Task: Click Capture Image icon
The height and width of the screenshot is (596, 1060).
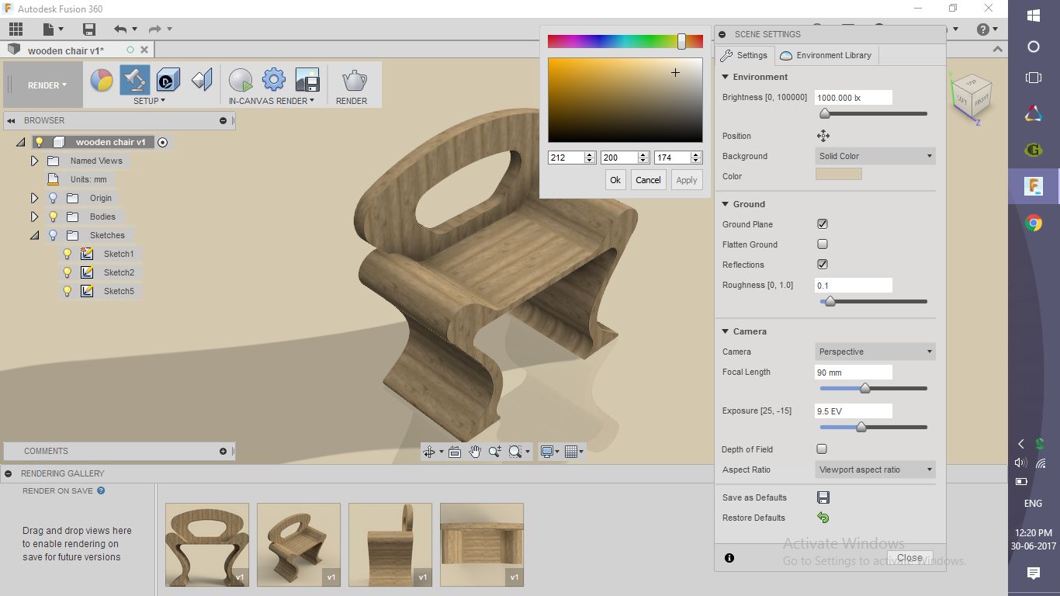Action: coord(307,80)
